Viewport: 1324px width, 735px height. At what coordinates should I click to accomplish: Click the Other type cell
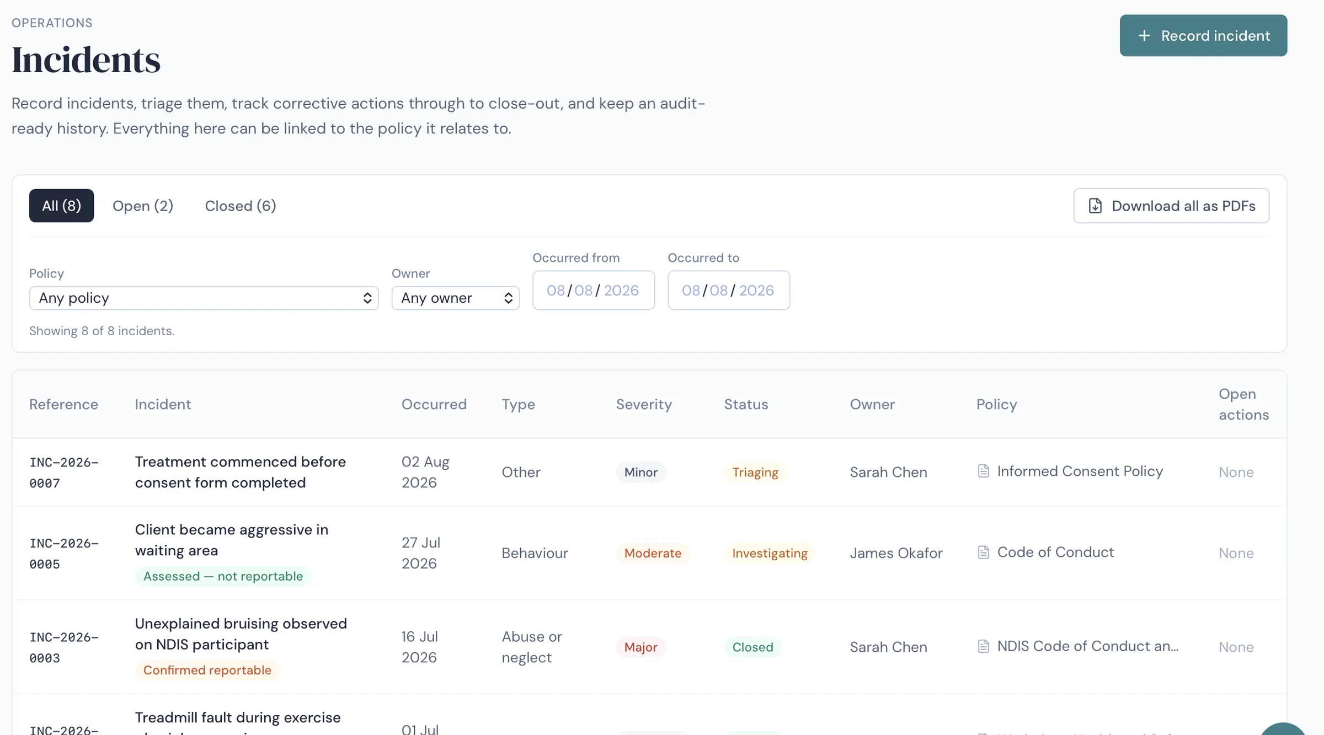[x=521, y=472]
